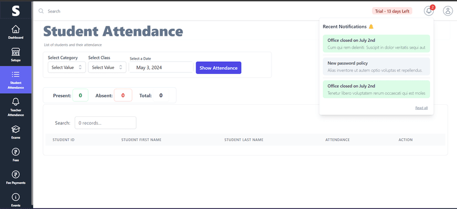The image size is (457, 209).
Task: Click the Trial - 13 days Left badge
Action: click(x=392, y=11)
